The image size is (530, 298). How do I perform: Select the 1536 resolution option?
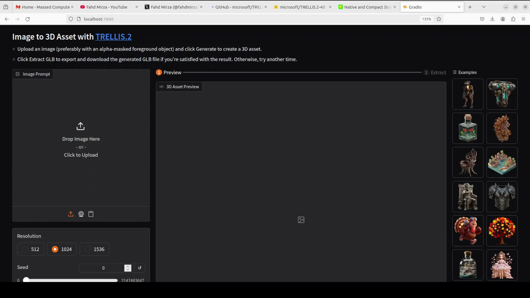94,249
